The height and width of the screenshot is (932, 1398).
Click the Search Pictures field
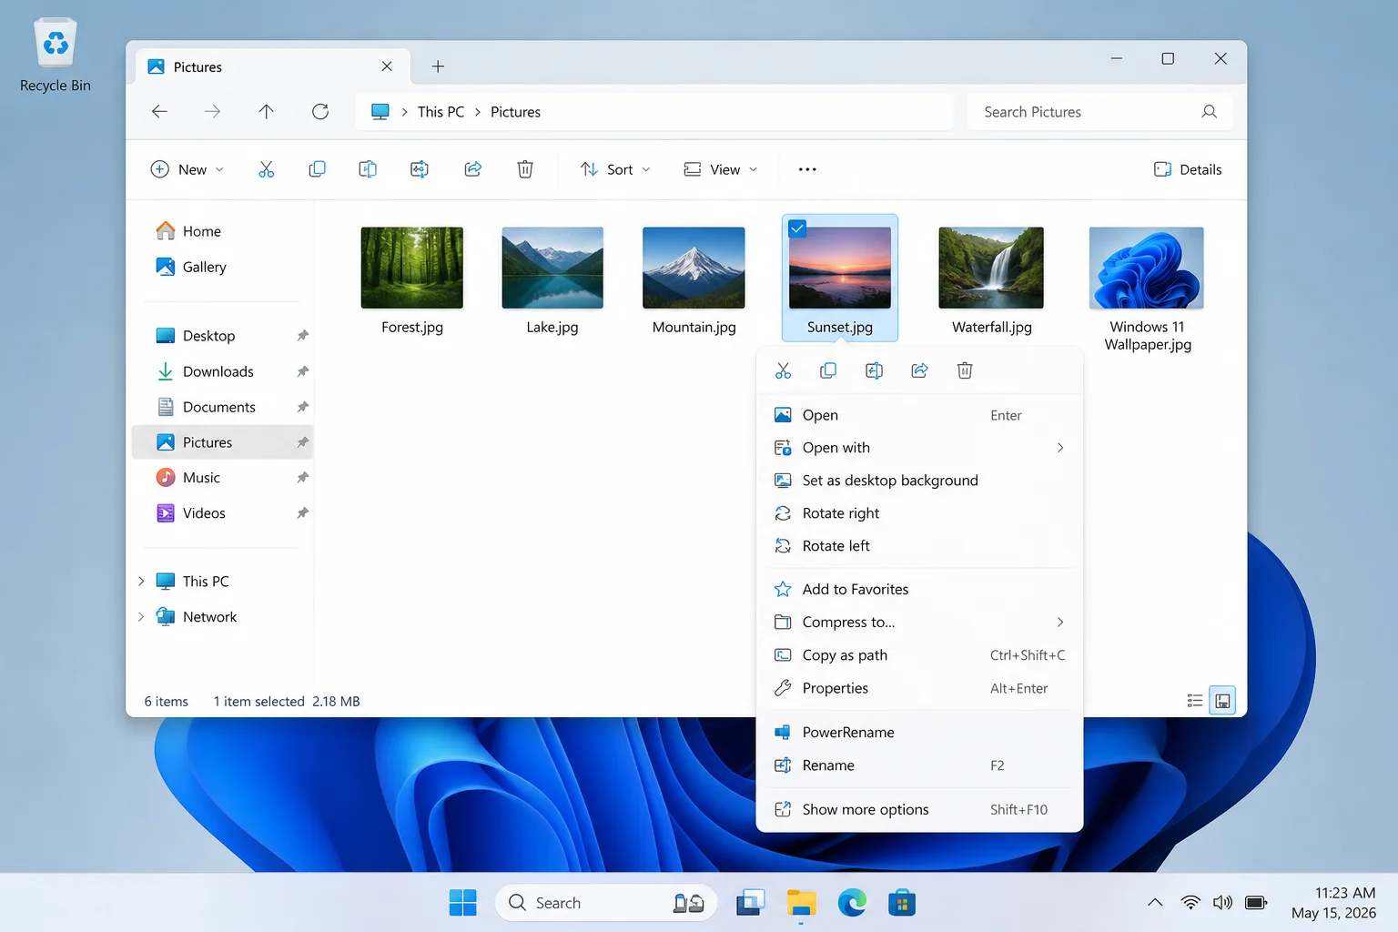1099,112
